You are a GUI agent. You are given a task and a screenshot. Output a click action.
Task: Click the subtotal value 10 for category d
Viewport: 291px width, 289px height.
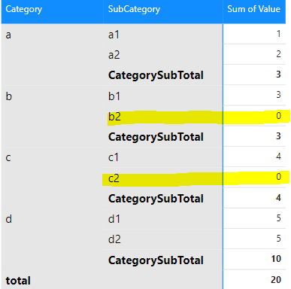(276, 259)
